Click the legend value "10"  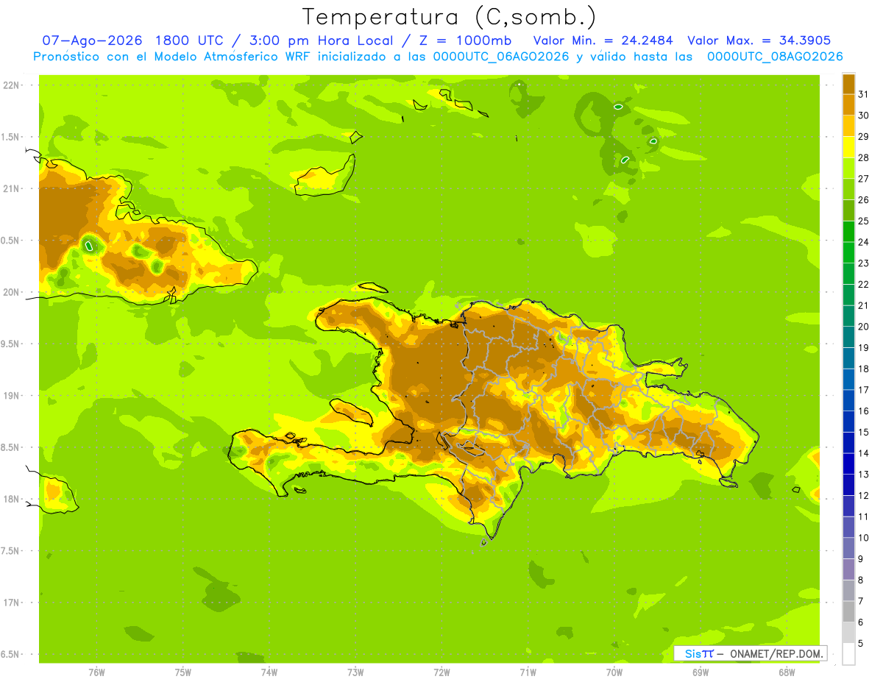pyautogui.click(x=864, y=537)
